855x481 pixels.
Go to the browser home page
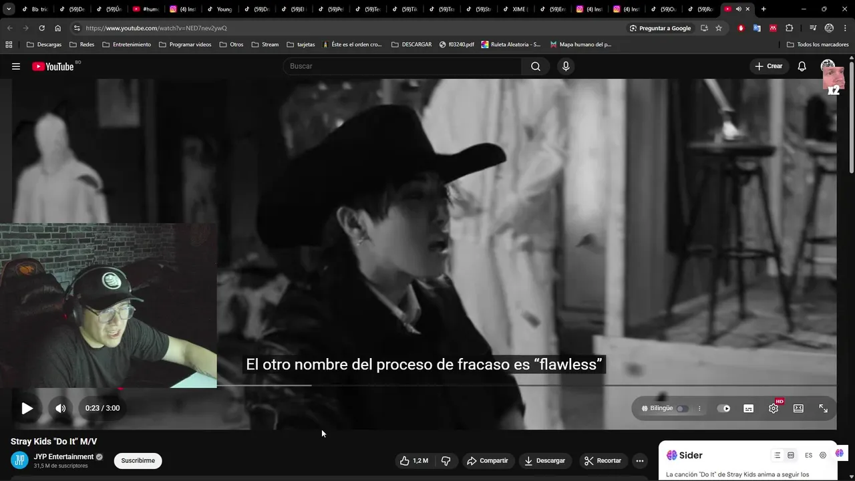pos(57,28)
